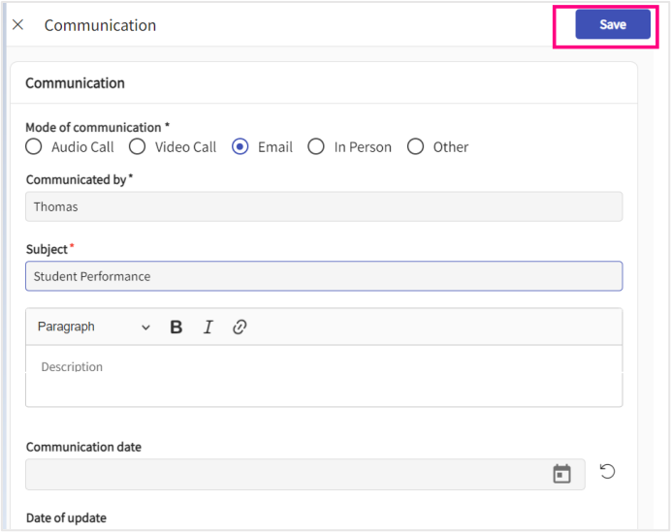Focus the Subject field containing Student Performance
Image resolution: width=671 pixels, height=532 pixels.
coord(324,276)
